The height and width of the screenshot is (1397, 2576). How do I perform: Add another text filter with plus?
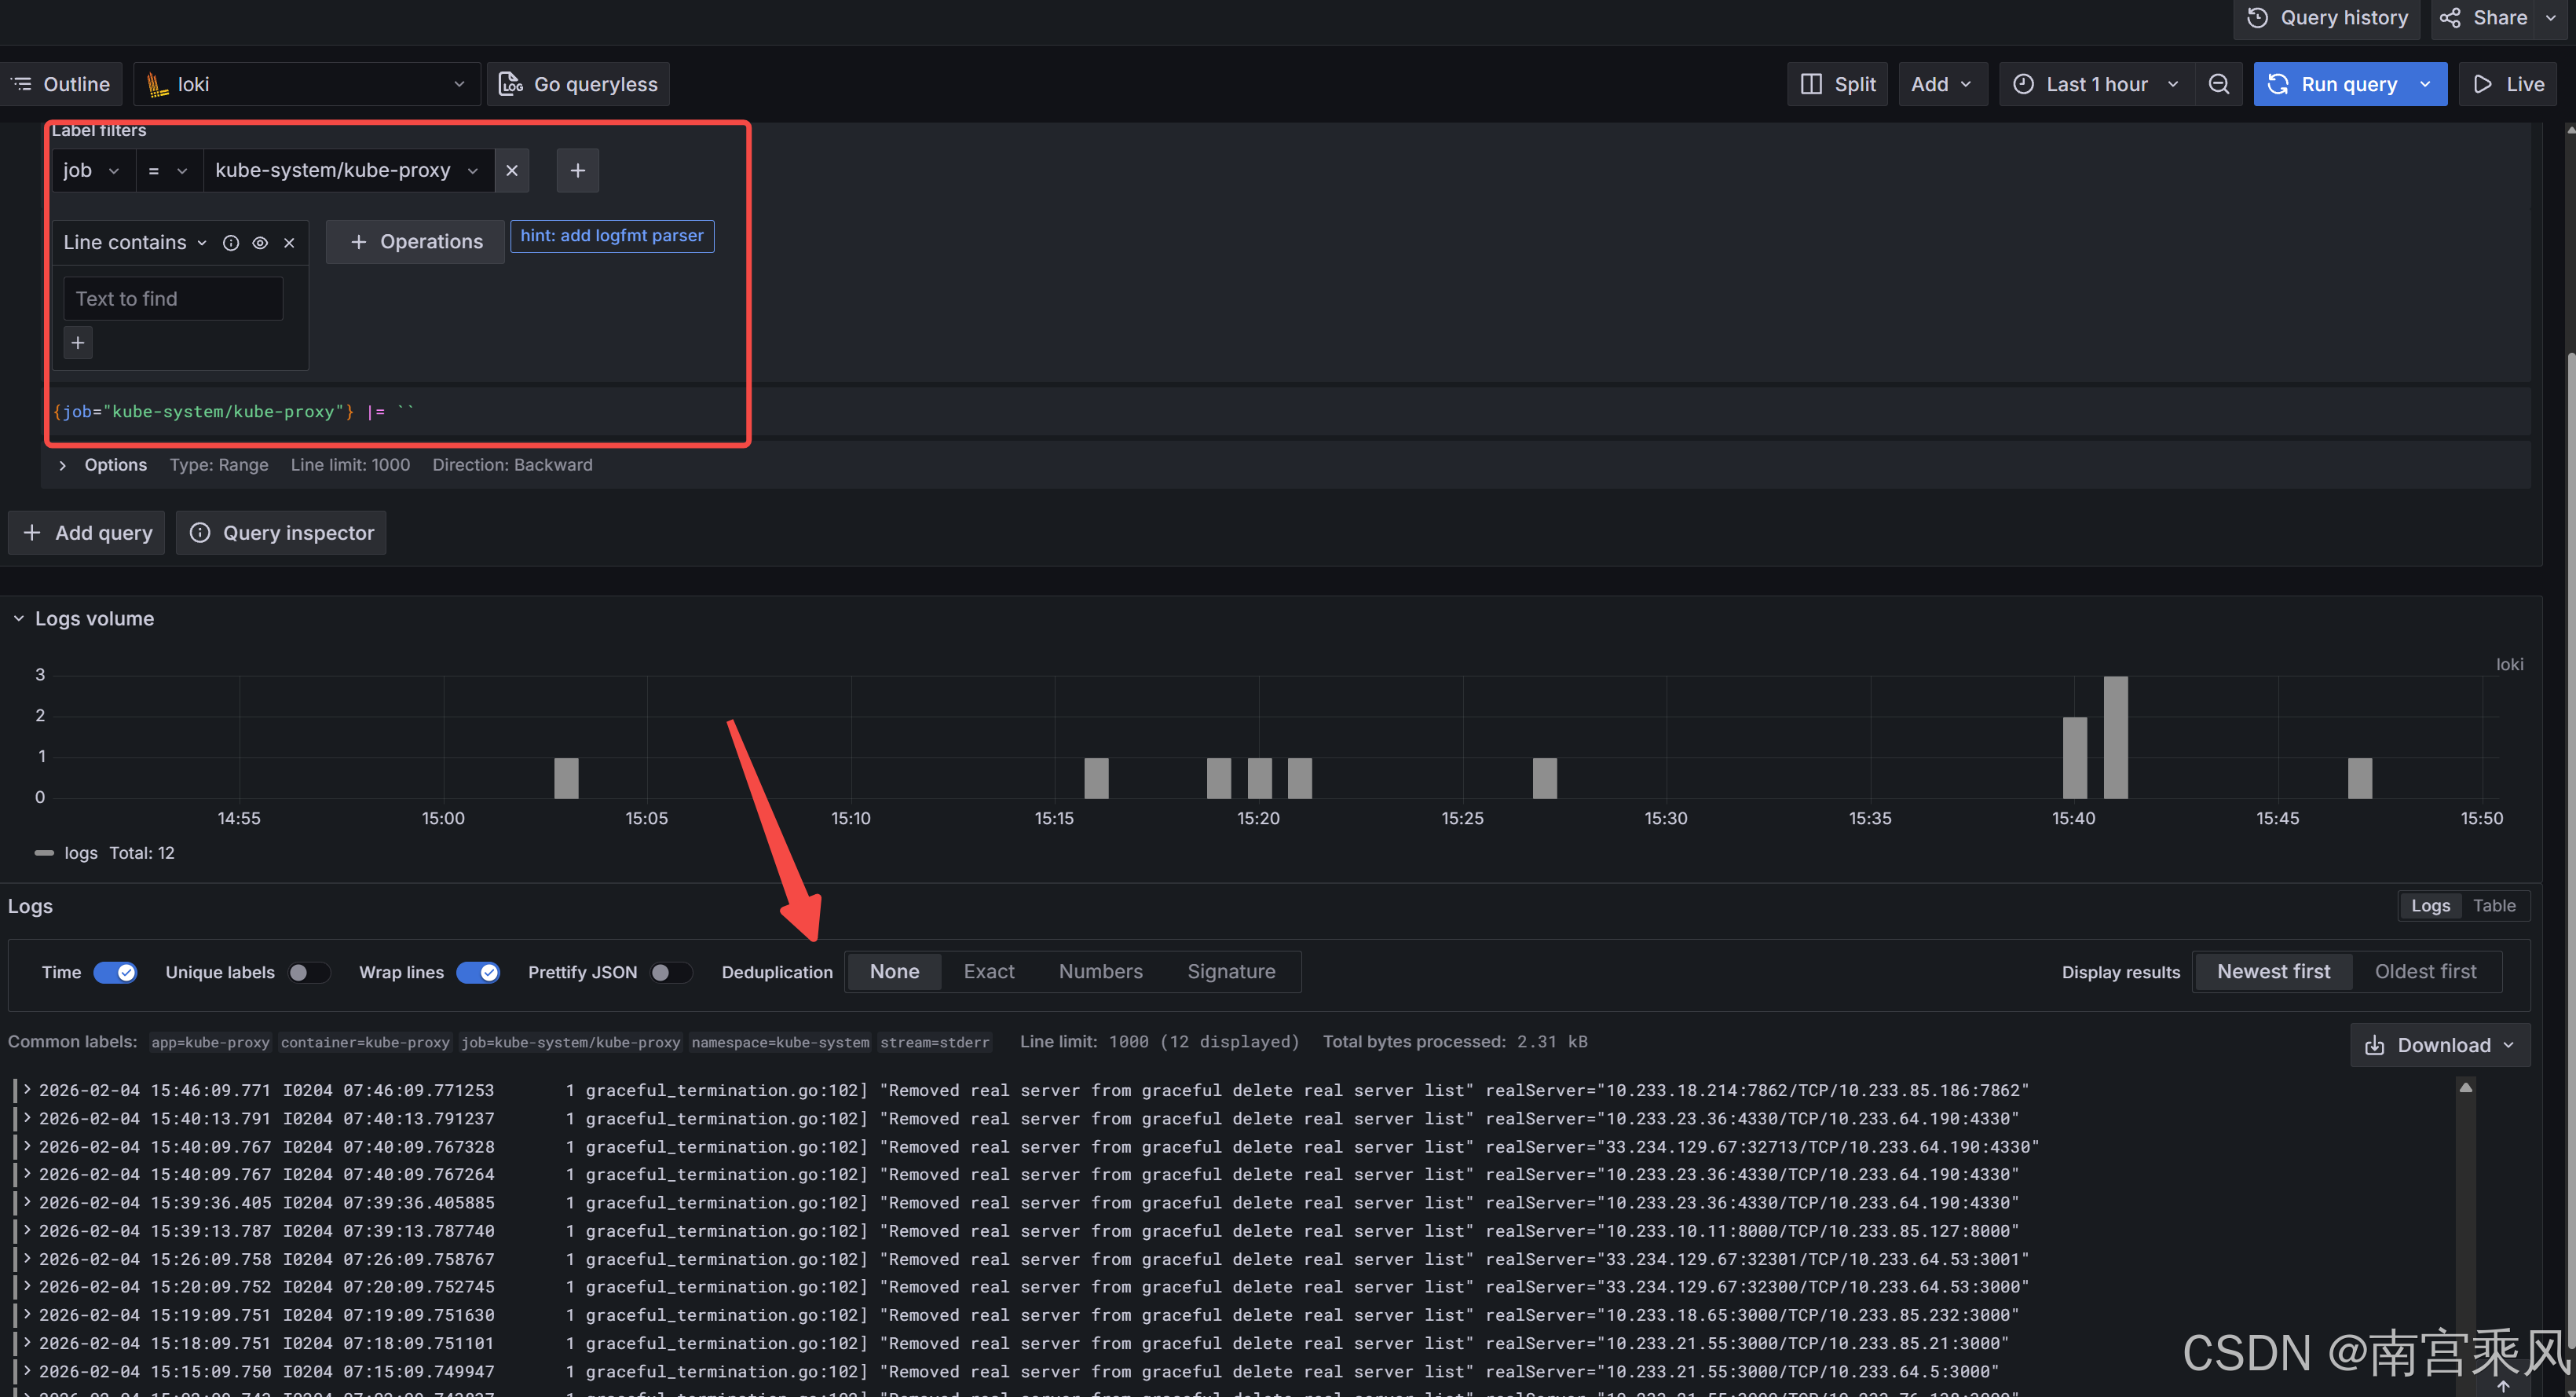[78, 343]
